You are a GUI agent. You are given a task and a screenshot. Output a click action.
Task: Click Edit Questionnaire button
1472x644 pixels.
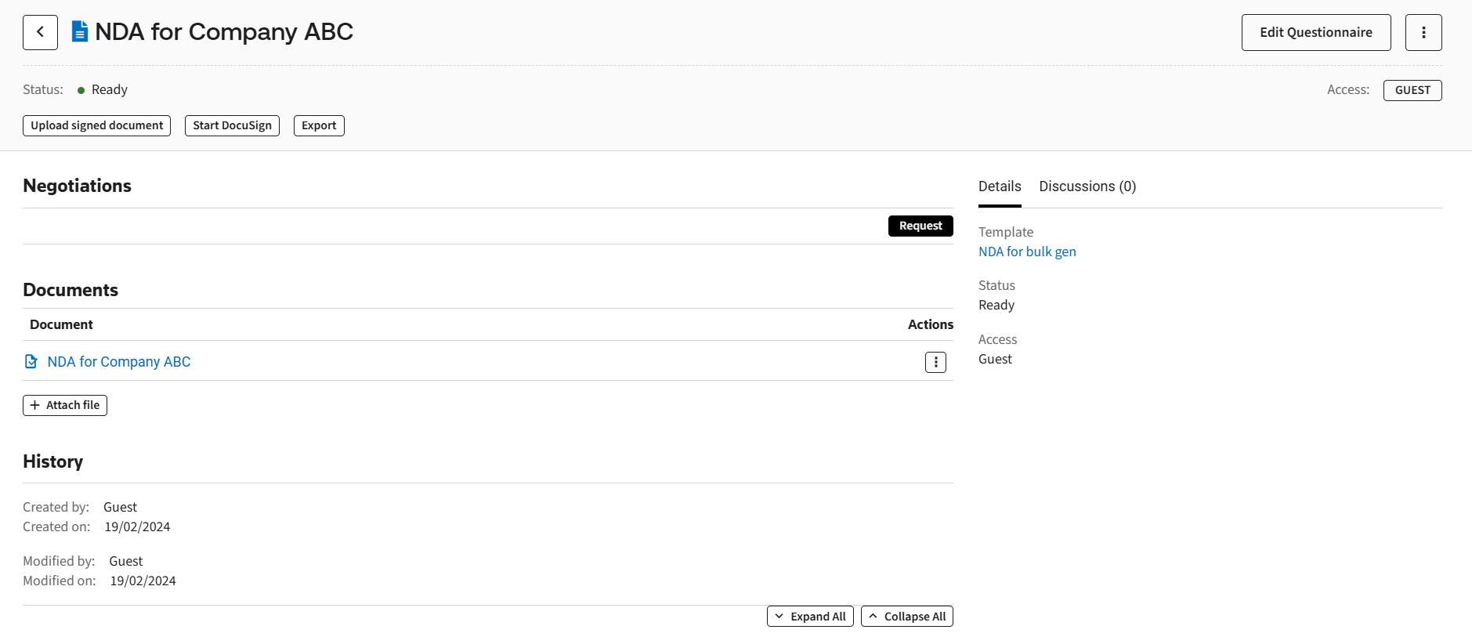click(x=1316, y=32)
